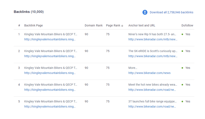Viewport: 205px width, 119px height.
Task: Open the bikeradar.com/road URL in row 5
Action: 152,106
